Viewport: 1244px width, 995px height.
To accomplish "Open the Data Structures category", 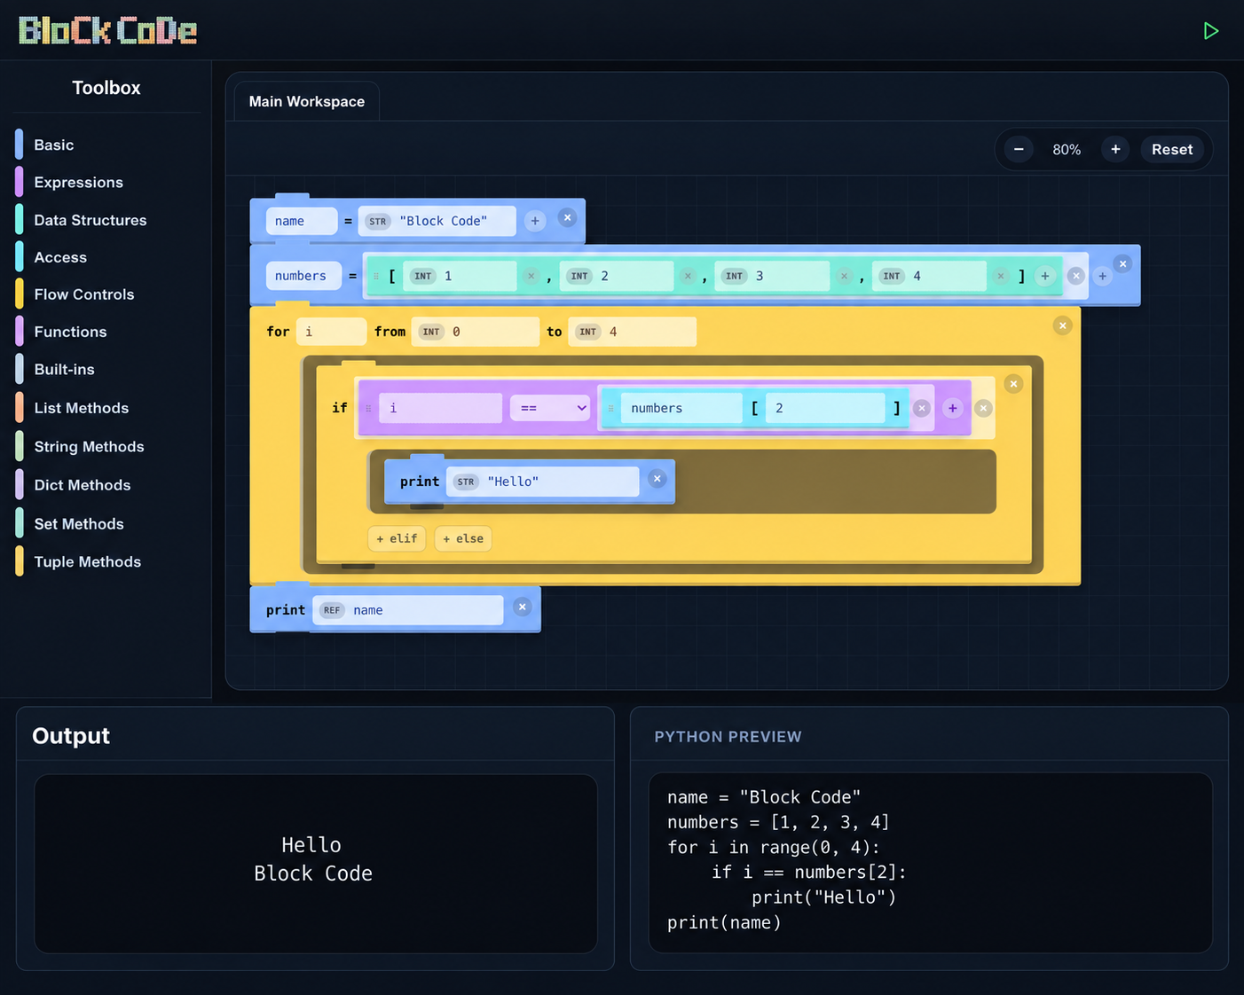I will pos(90,220).
